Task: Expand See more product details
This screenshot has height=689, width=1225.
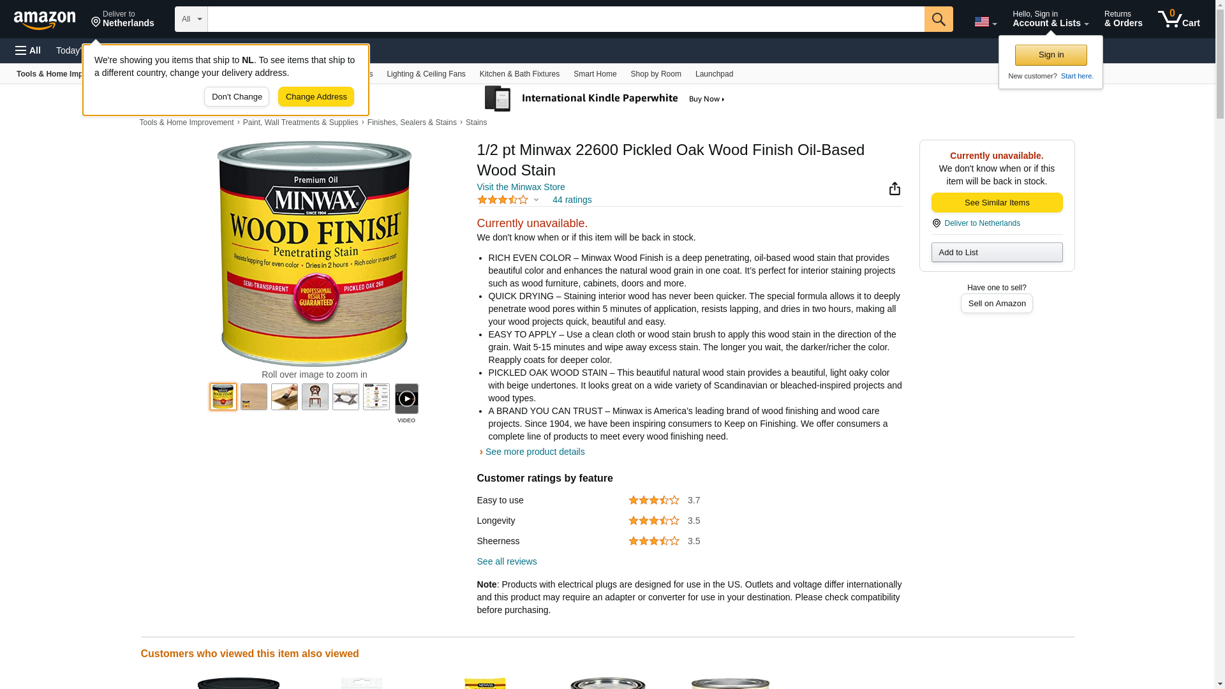Action: coord(535,452)
